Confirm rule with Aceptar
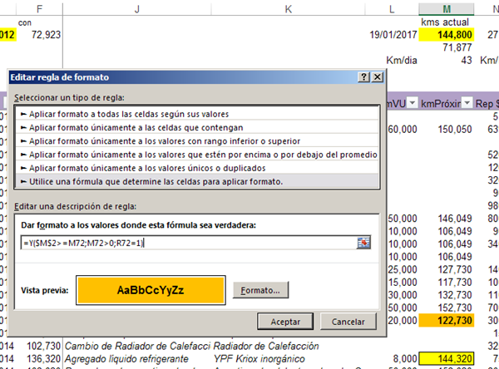This screenshot has width=499, height=369. coord(285,322)
